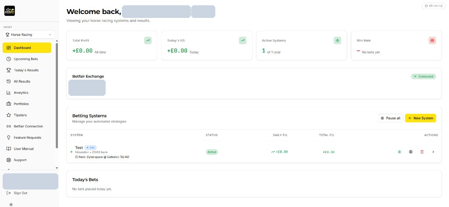Click the Win Rate target icon
Image resolution: width=449 pixels, height=207 pixels.
point(432,41)
